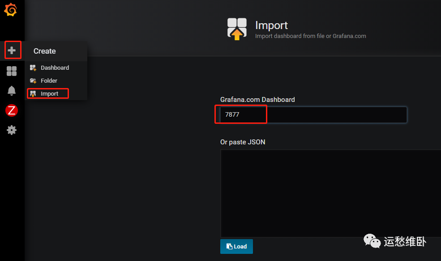Click the import icon beside Import entry
Image resolution: width=441 pixels, height=261 pixels.
click(33, 94)
